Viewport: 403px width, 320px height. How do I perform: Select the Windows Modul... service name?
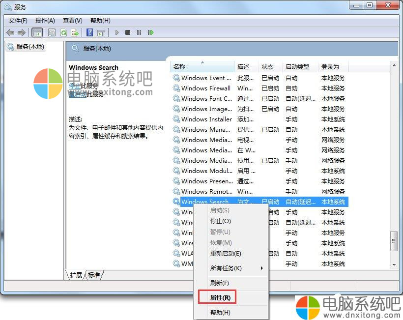[207, 171]
